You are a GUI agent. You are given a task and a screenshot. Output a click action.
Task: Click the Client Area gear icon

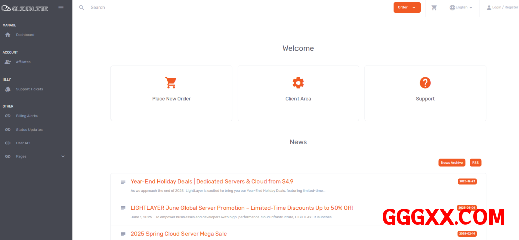tap(298, 83)
